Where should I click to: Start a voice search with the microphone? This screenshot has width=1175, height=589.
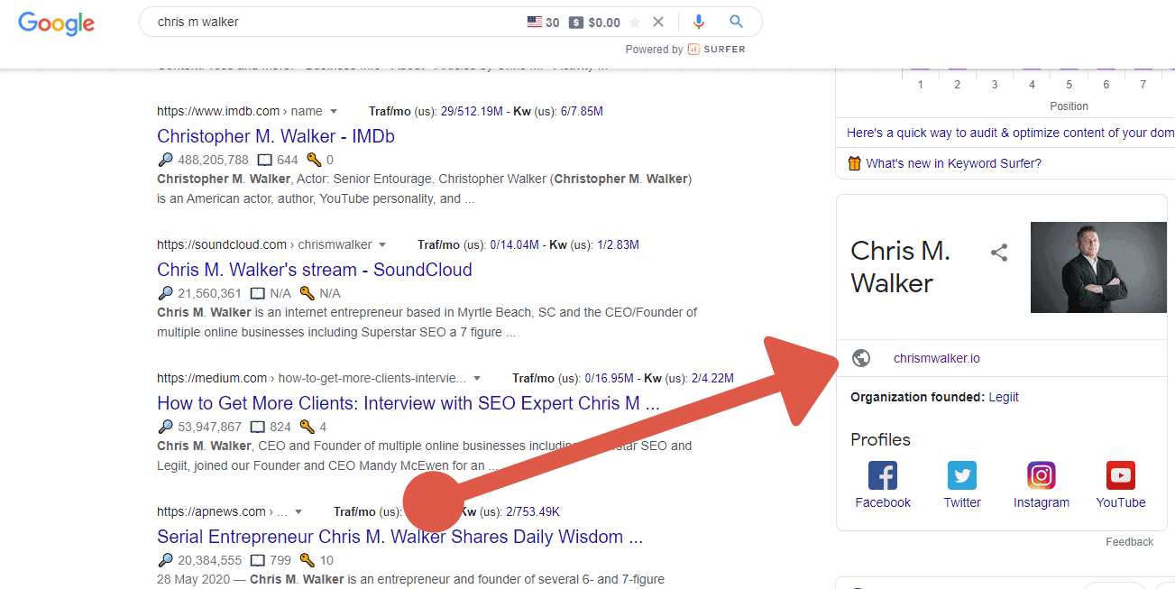coord(698,23)
